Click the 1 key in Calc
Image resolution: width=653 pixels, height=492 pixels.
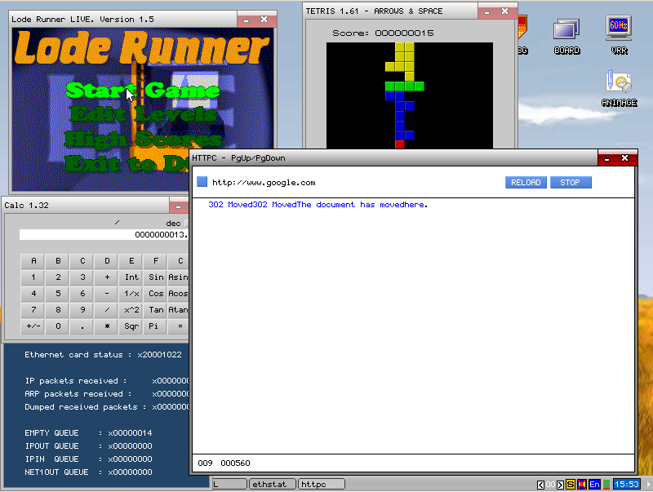(x=33, y=277)
